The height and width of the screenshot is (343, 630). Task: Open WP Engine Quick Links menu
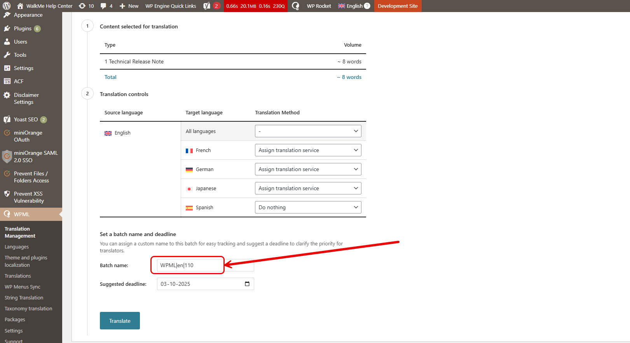171,6
